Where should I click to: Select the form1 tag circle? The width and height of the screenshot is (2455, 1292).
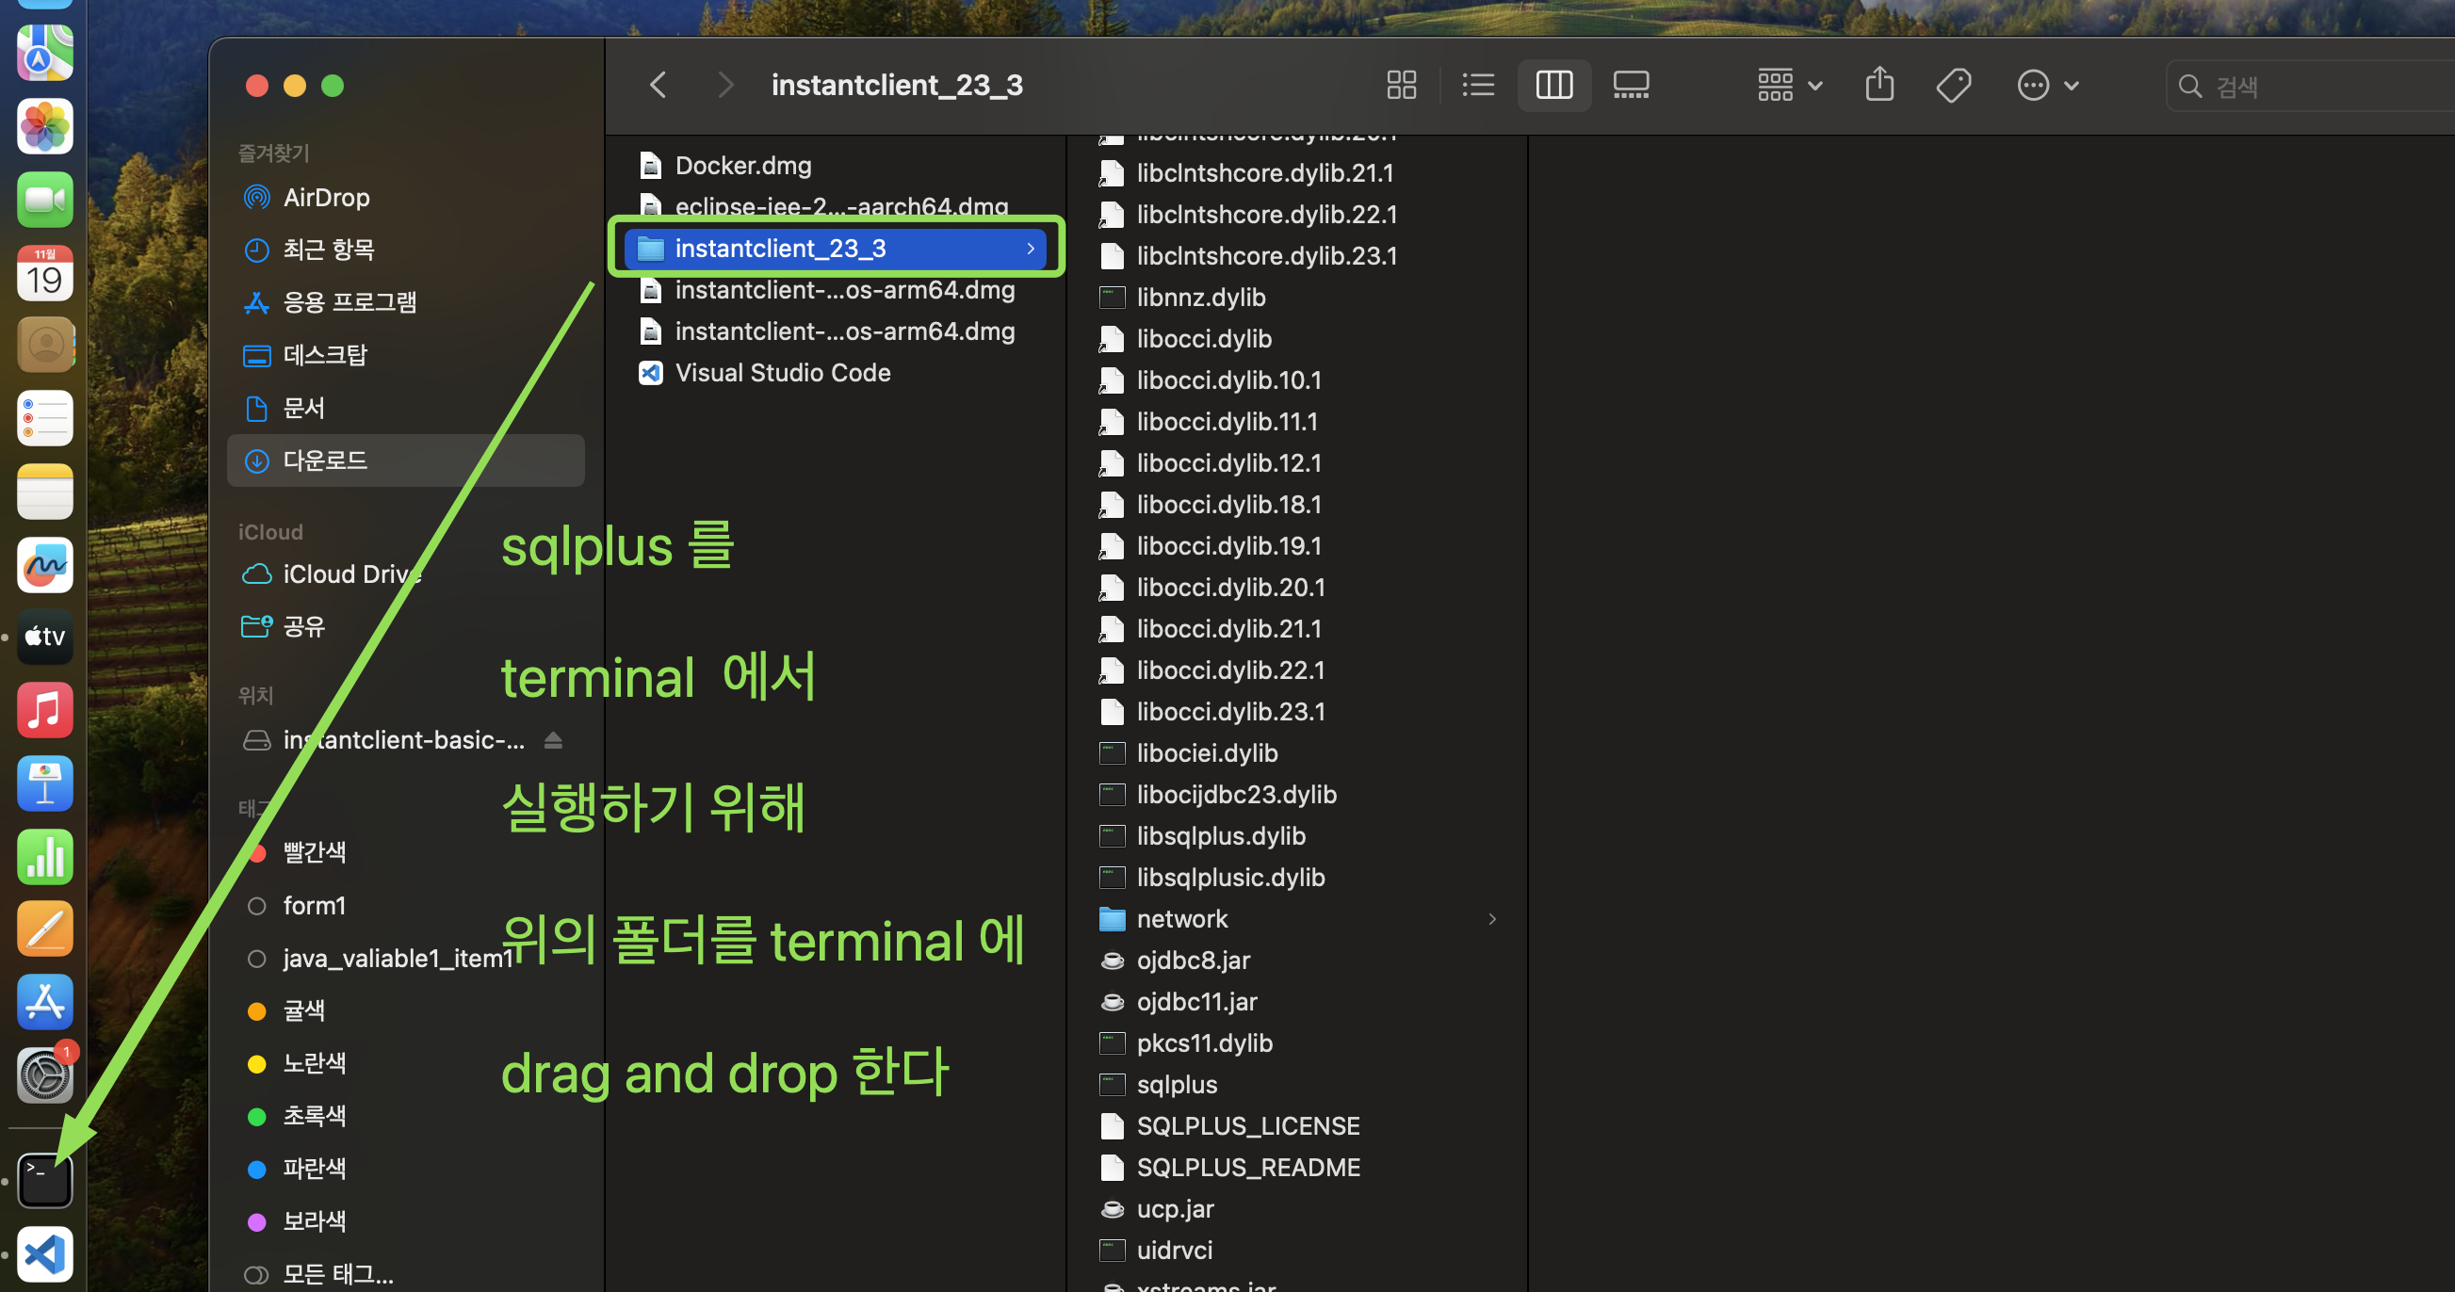(x=256, y=906)
